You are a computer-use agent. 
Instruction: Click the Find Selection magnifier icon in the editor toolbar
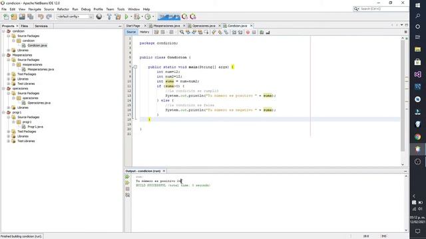[182, 33]
